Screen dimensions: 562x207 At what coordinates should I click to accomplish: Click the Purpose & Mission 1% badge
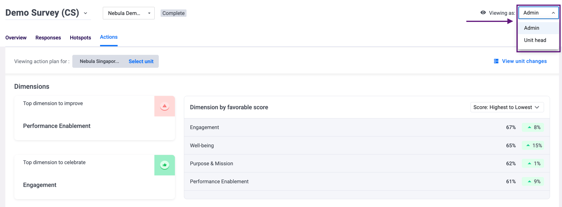tap(533, 163)
